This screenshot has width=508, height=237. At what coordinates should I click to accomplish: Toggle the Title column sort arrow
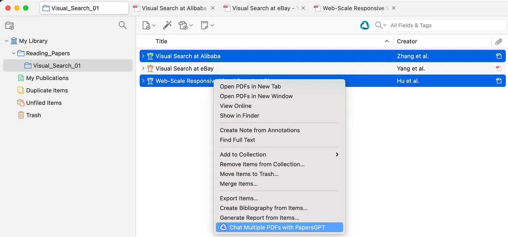point(387,42)
